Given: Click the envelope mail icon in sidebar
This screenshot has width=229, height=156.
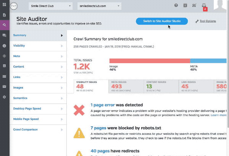Looking at the screenshot, I should pos(4,87).
